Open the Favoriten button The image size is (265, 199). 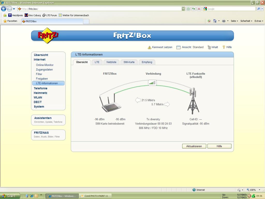coord(10,21)
